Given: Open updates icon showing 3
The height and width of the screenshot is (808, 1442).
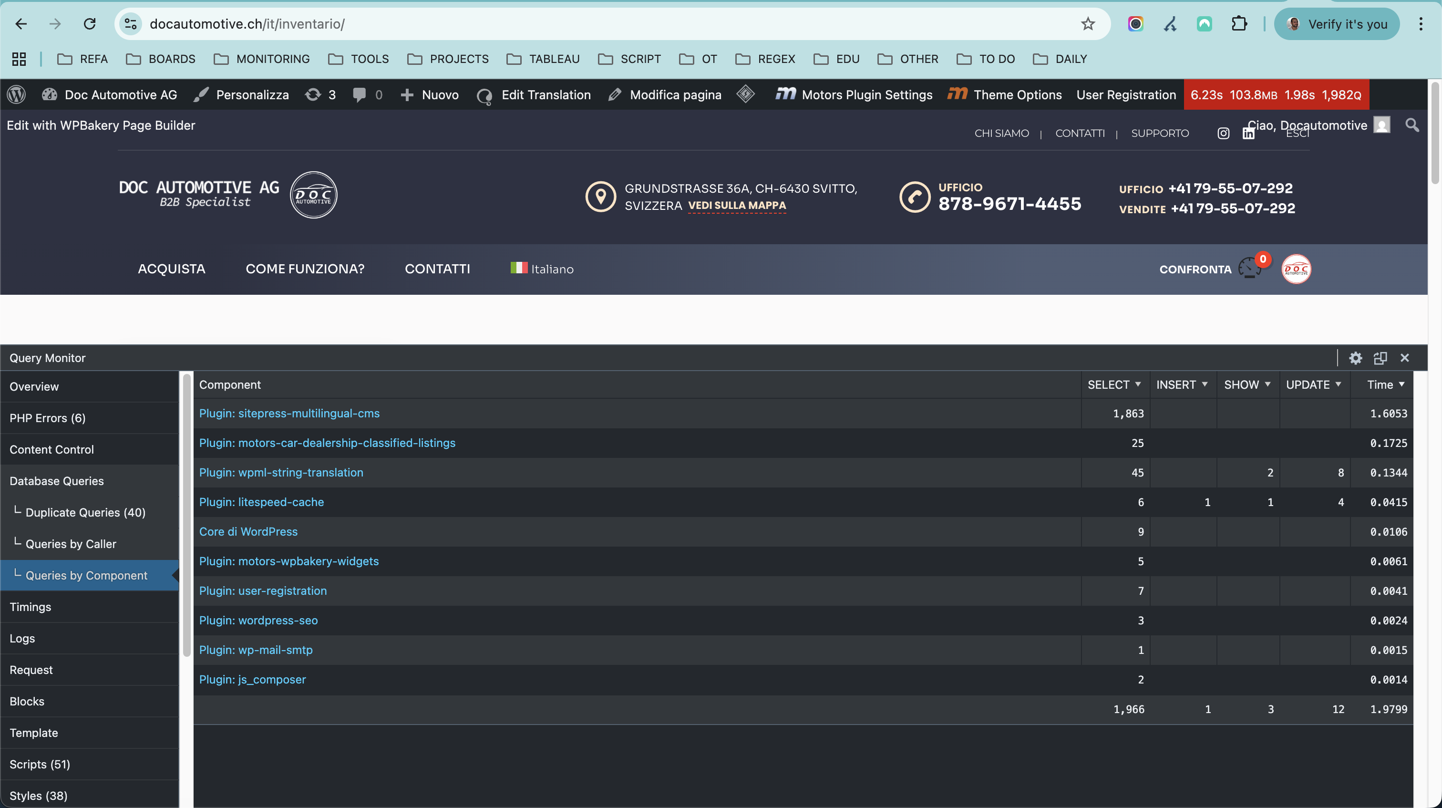Looking at the screenshot, I should 320,94.
